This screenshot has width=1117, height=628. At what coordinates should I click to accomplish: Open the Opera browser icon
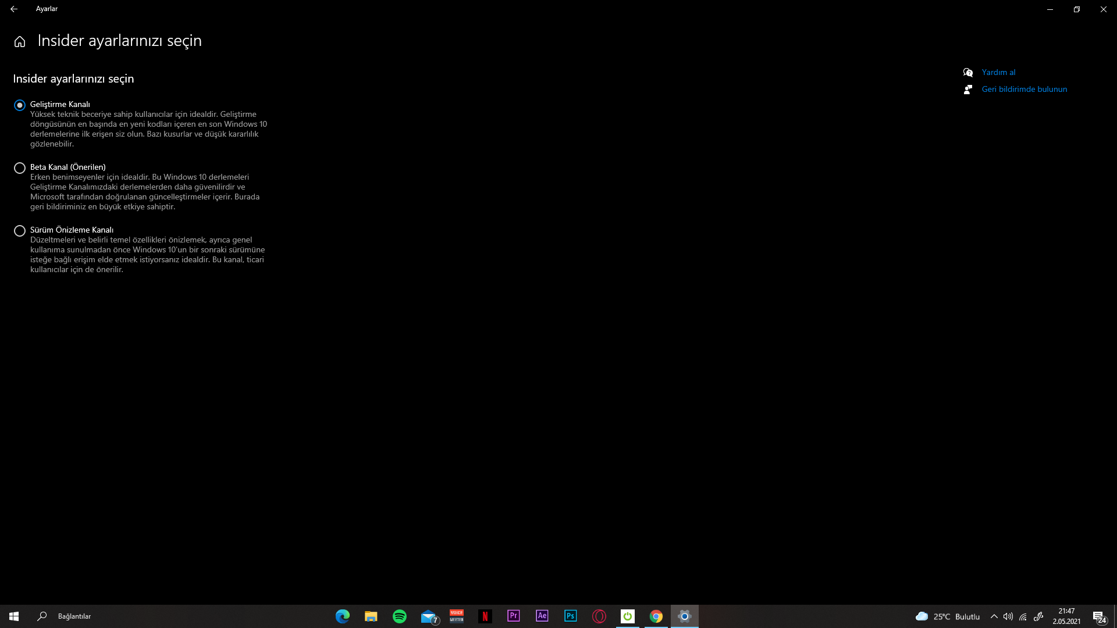599,616
